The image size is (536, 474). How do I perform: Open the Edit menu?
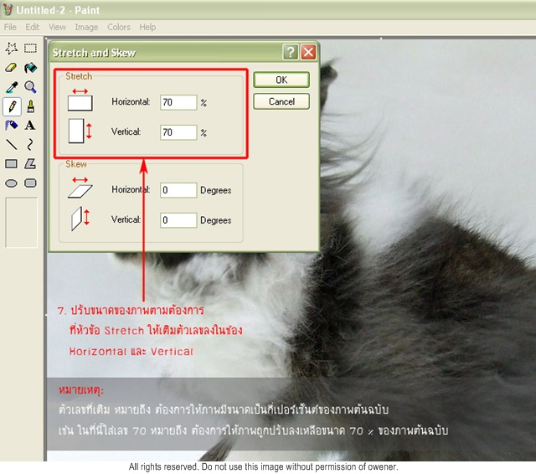(x=33, y=27)
